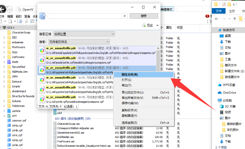Expand the update folder in the tree

pos(4,111)
